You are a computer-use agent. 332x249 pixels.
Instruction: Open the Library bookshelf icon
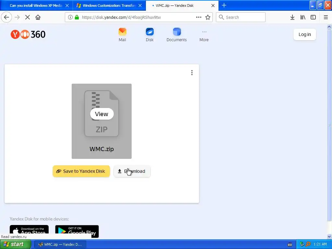click(x=303, y=17)
